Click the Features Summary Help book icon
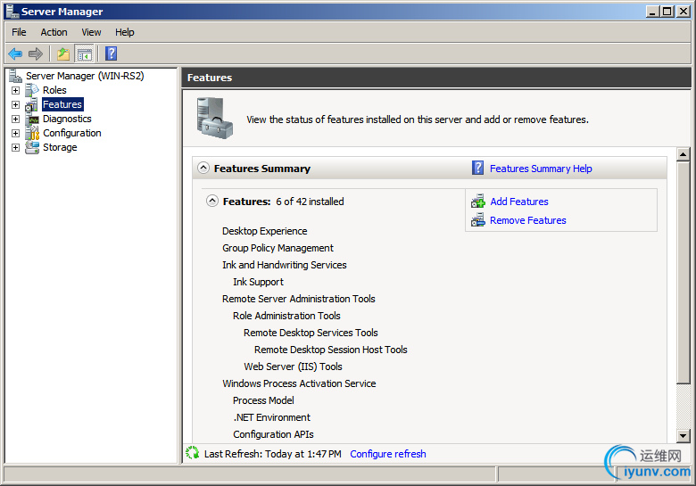 (478, 169)
